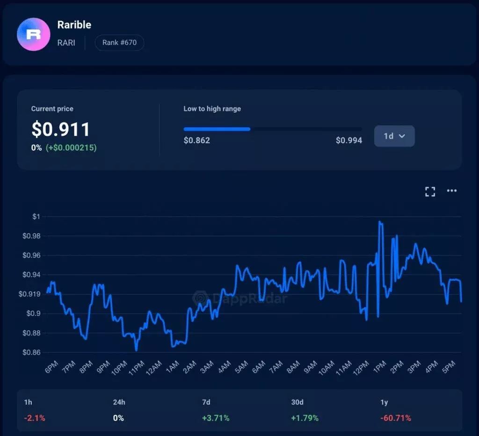Click the $0.862 low range value
This screenshot has width=479, height=436.
pos(196,140)
